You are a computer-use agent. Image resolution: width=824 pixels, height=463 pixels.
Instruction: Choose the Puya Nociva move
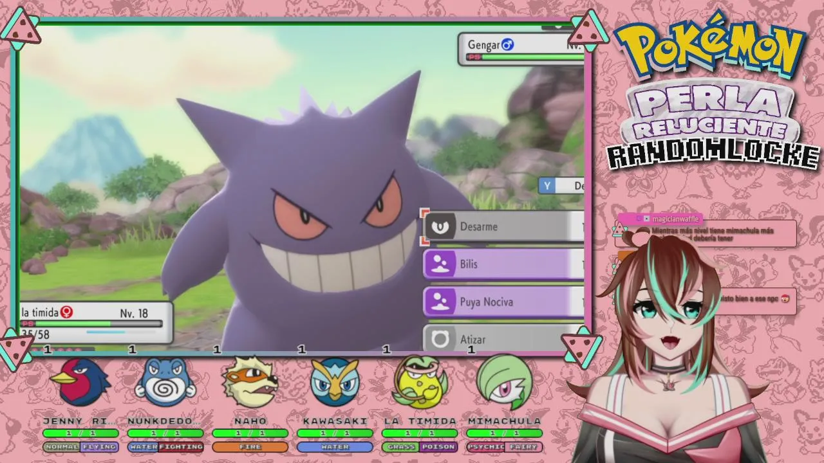coord(503,302)
